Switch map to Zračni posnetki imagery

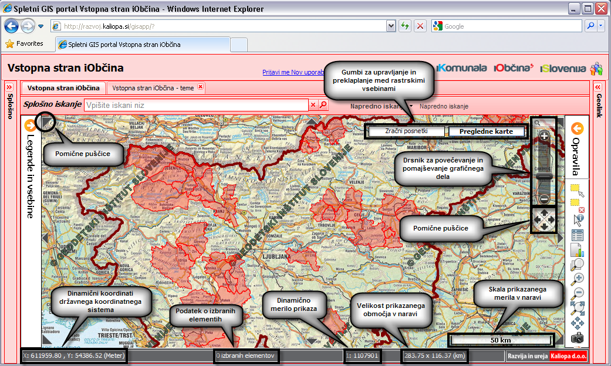point(406,131)
